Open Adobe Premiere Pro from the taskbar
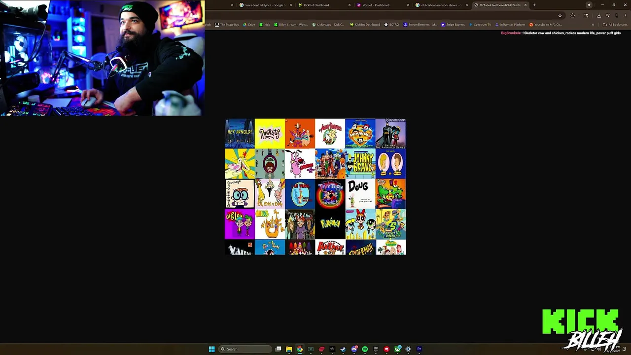 click(x=419, y=349)
